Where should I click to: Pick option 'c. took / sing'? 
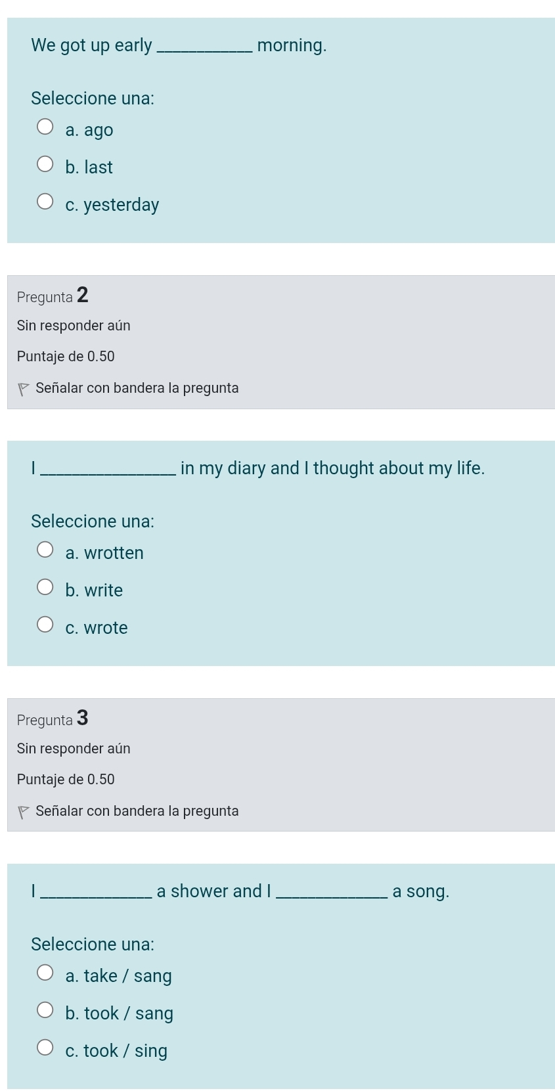pyautogui.click(x=45, y=1047)
